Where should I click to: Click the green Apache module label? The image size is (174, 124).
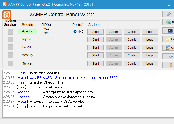pos(28,31)
